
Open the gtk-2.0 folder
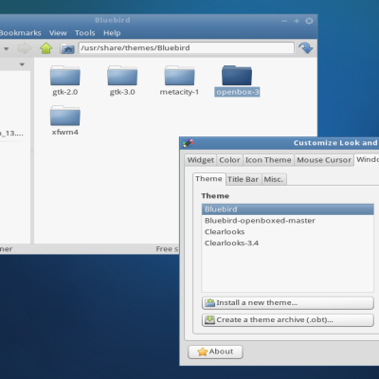point(65,76)
